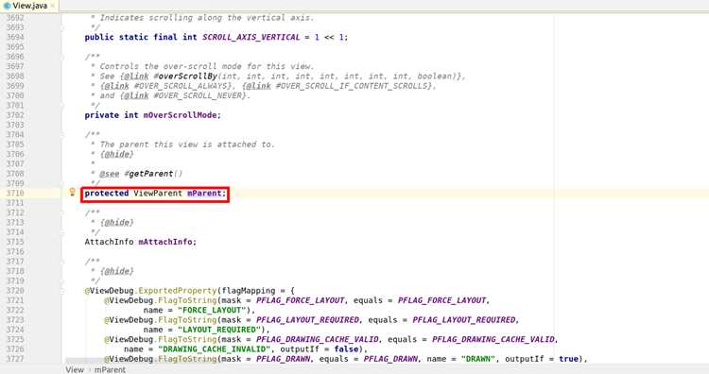This screenshot has width=709, height=374.
Task: Click the {@hide} tag on line 3718
Action: (116, 271)
